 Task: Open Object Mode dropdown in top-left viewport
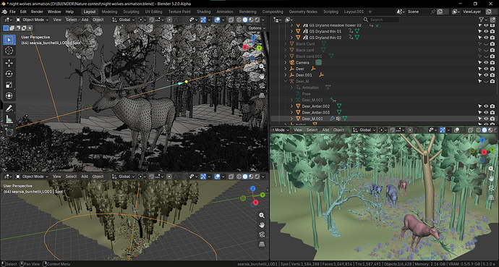32,20
